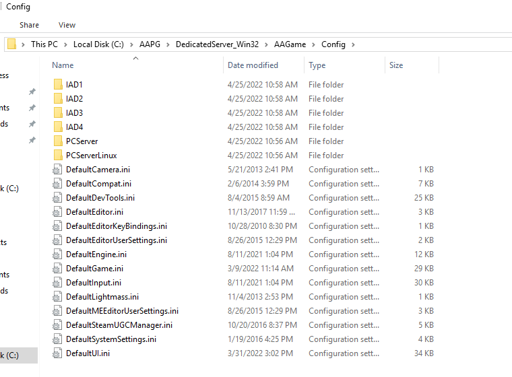Image resolution: width=512 pixels, height=377 pixels.
Task: Select the IAD4 folder icon
Action: tap(57, 127)
